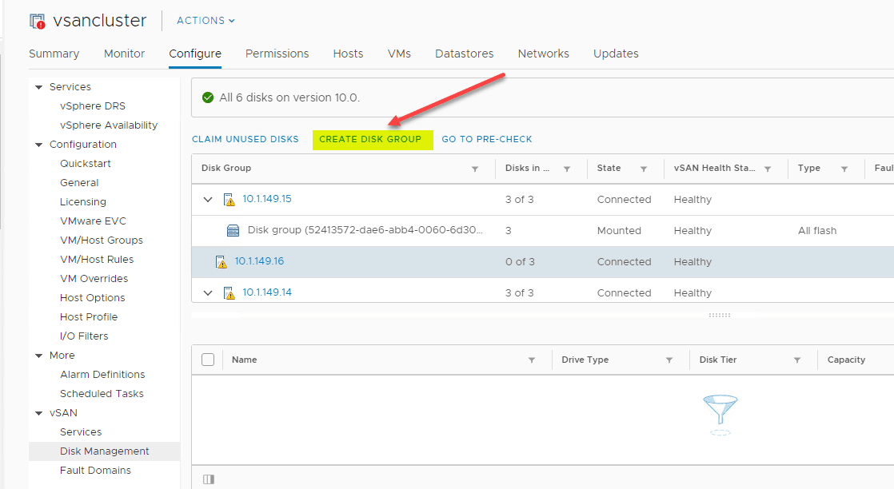Click host warning icon for 10.1.149.14

click(229, 293)
